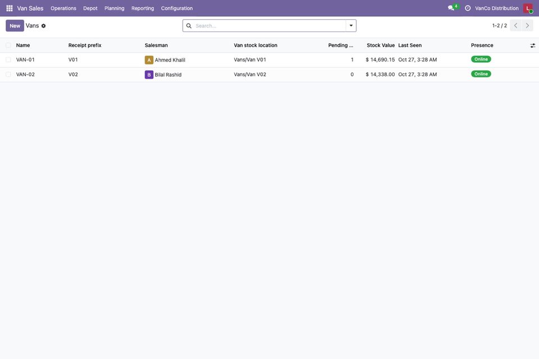Open the VAN-02 record

click(x=25, y=75)
